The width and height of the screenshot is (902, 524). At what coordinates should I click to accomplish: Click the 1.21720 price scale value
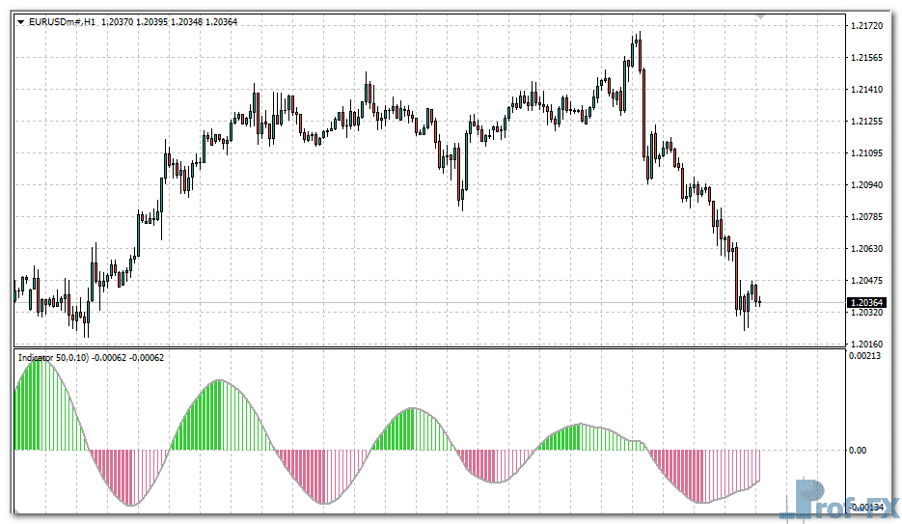point(869,25)
